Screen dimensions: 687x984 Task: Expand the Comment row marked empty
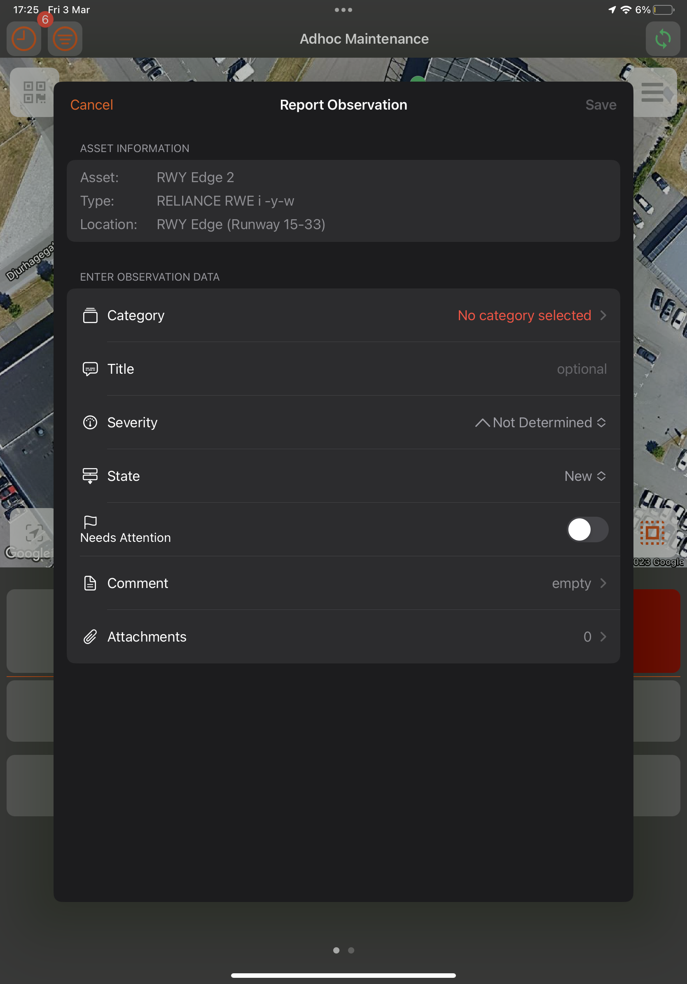coord(578,583)
